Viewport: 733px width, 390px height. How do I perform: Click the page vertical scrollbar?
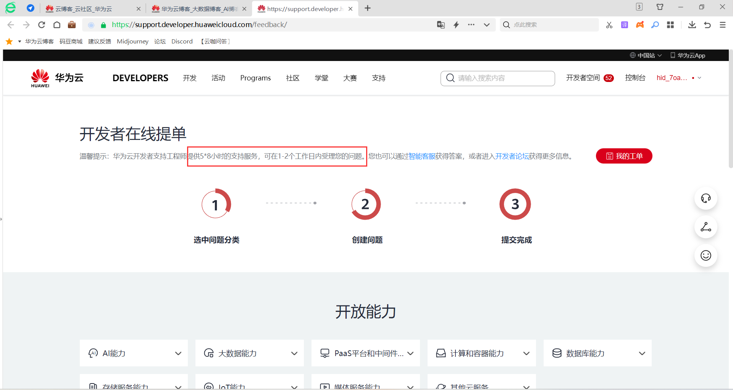[731, 109]
